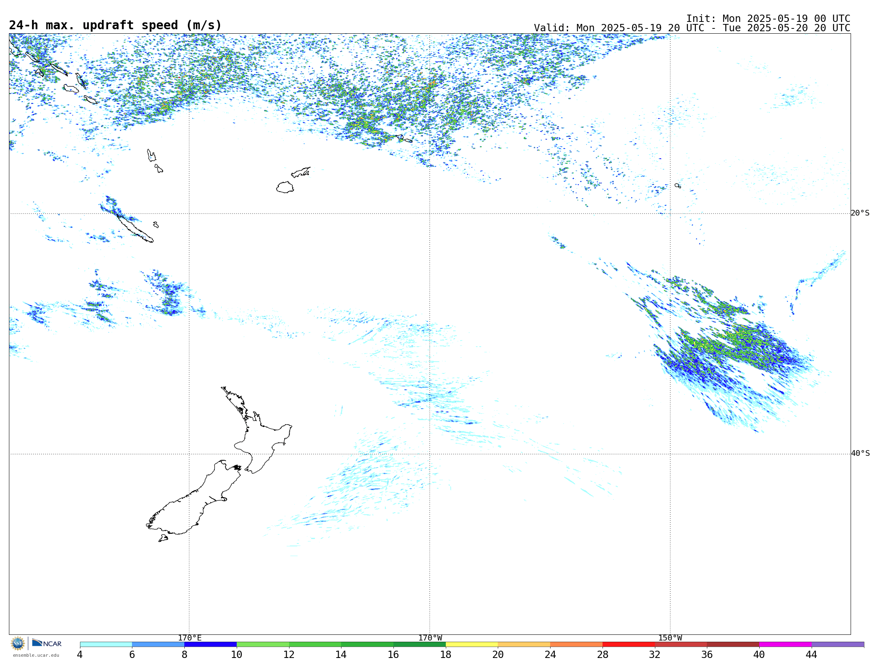The width and height of the screenshot is (877, 660).
Task: Click the colorbar tick label 4
Action: [80, 654]
